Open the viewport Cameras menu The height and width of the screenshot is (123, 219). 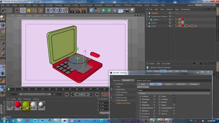point(20,16)
